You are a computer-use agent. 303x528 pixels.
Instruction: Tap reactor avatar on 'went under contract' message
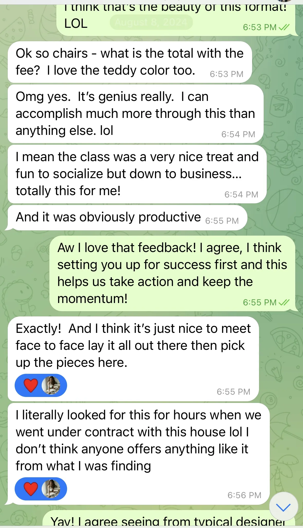(x=51, y=489)
